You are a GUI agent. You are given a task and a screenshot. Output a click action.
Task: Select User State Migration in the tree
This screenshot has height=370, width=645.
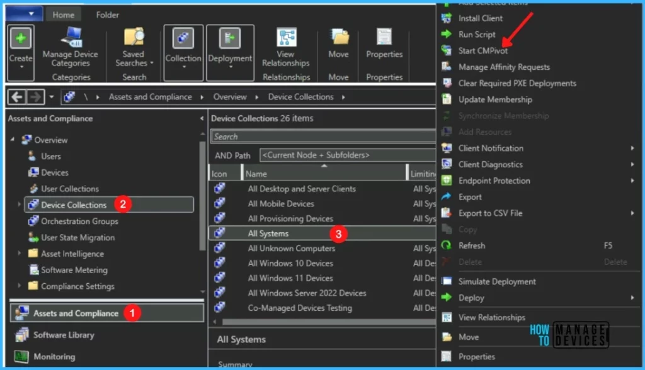click(77, 238)
